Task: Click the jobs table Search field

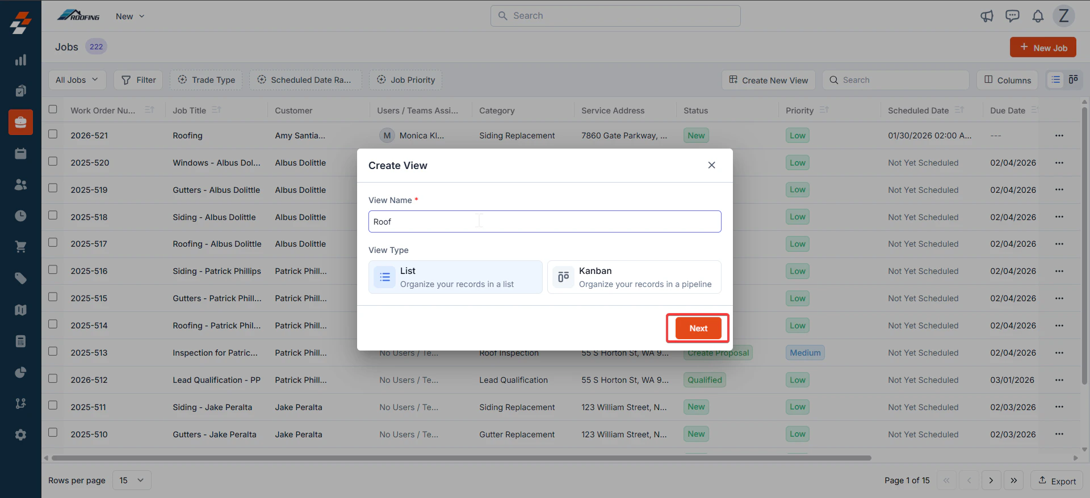Action: 896,80
